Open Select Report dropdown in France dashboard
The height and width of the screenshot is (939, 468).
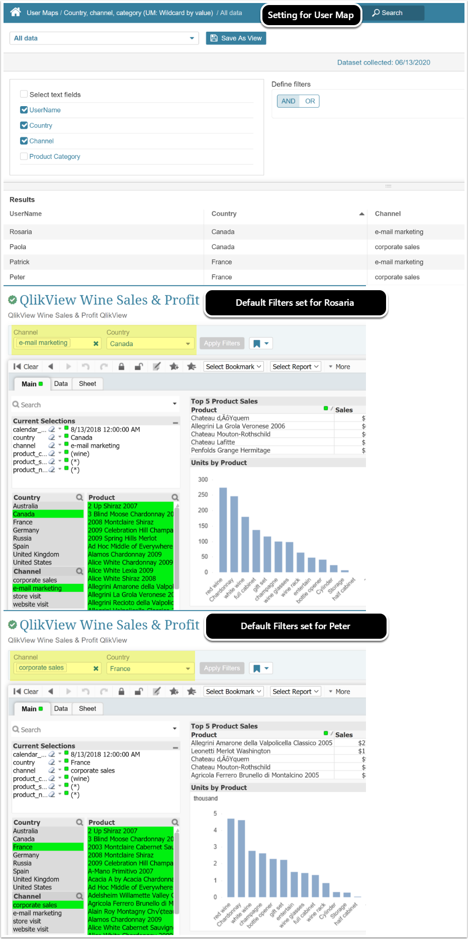pos(296,692)
